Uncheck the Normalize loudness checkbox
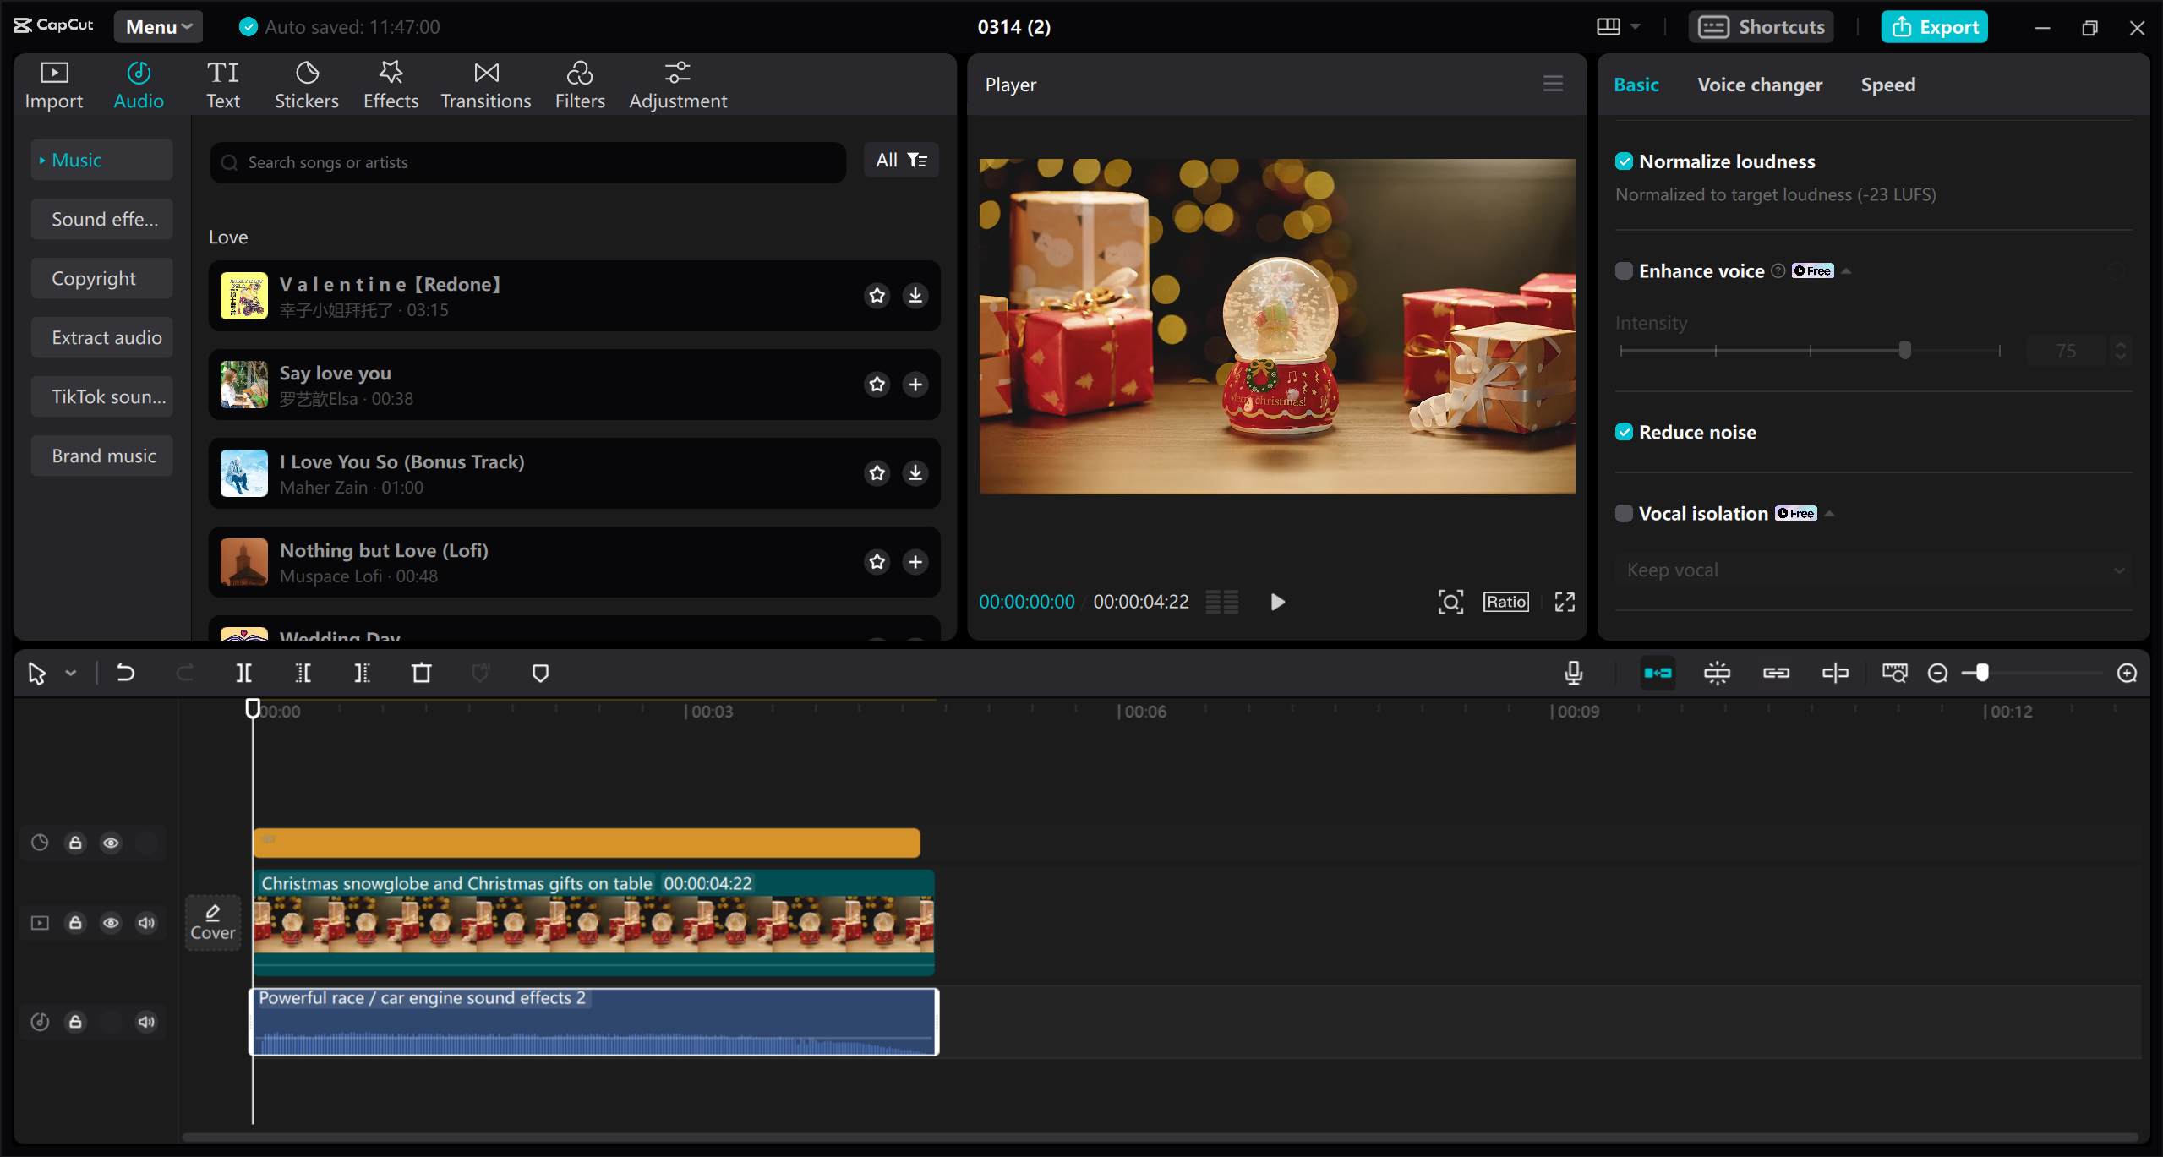The height and width of the screenshot is (1157, 2163). [x=1625, y=161]
